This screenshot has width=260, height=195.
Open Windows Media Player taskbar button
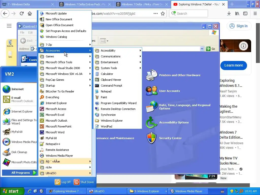click(x=188, y=191)
